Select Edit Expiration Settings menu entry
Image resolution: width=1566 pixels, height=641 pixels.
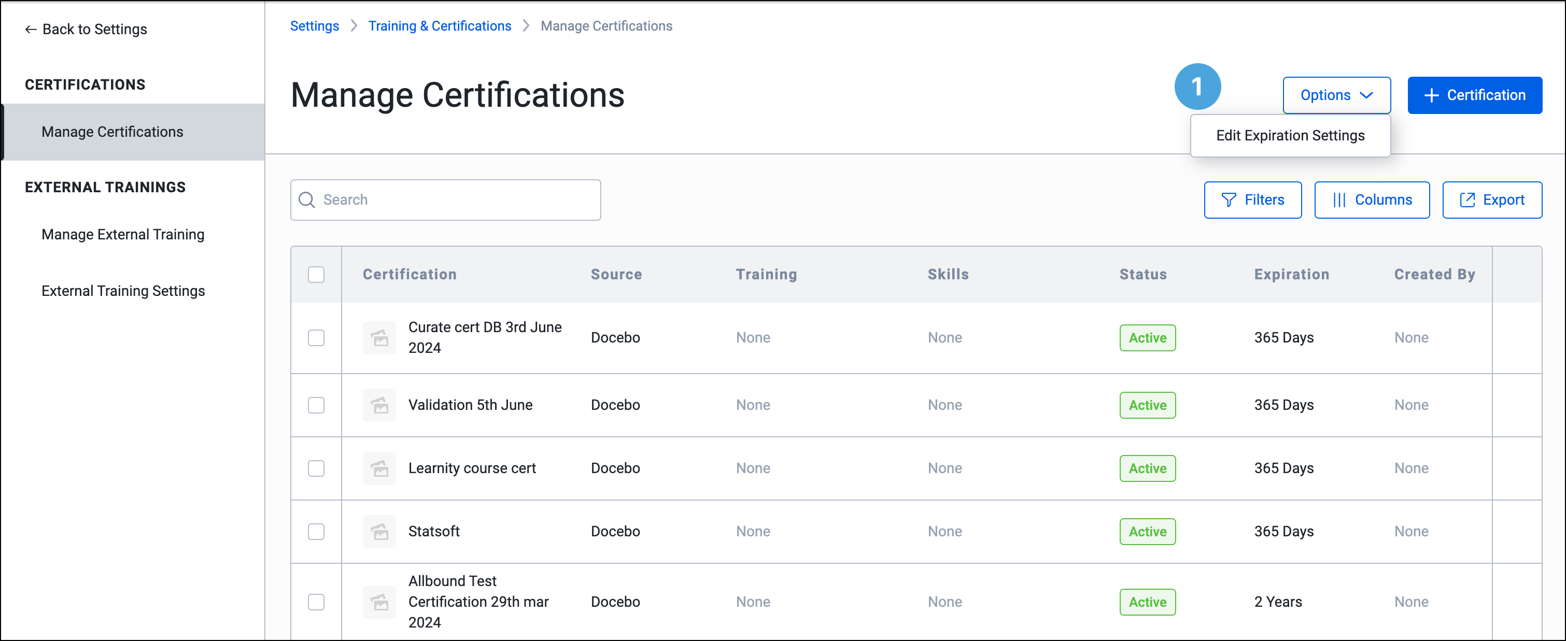pos(1290,135)
